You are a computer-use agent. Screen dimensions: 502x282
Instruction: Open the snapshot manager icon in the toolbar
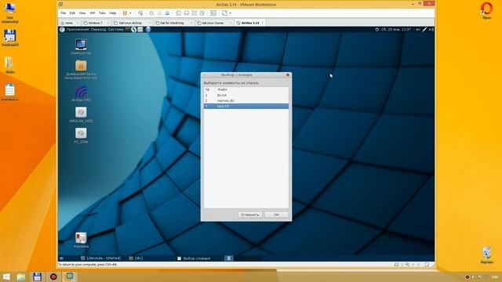167,13
